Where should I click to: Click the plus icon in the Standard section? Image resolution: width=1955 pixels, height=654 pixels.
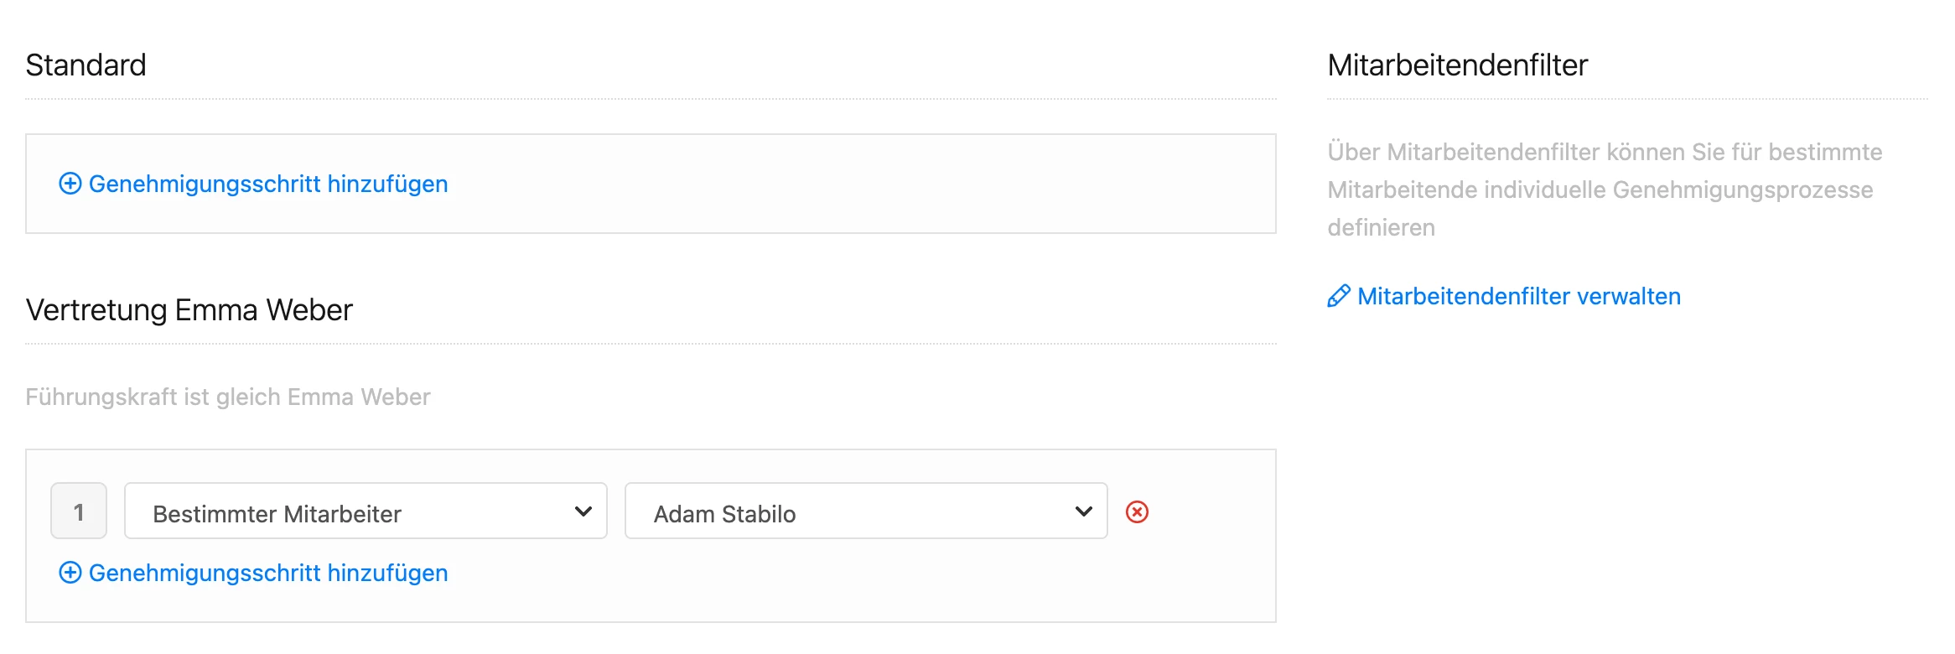pos(70,184)
